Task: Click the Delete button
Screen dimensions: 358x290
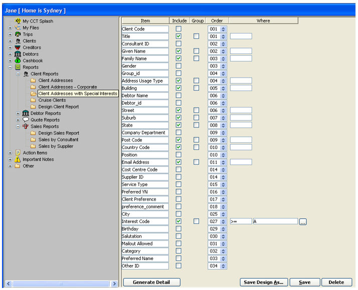Action: point(336,282)
